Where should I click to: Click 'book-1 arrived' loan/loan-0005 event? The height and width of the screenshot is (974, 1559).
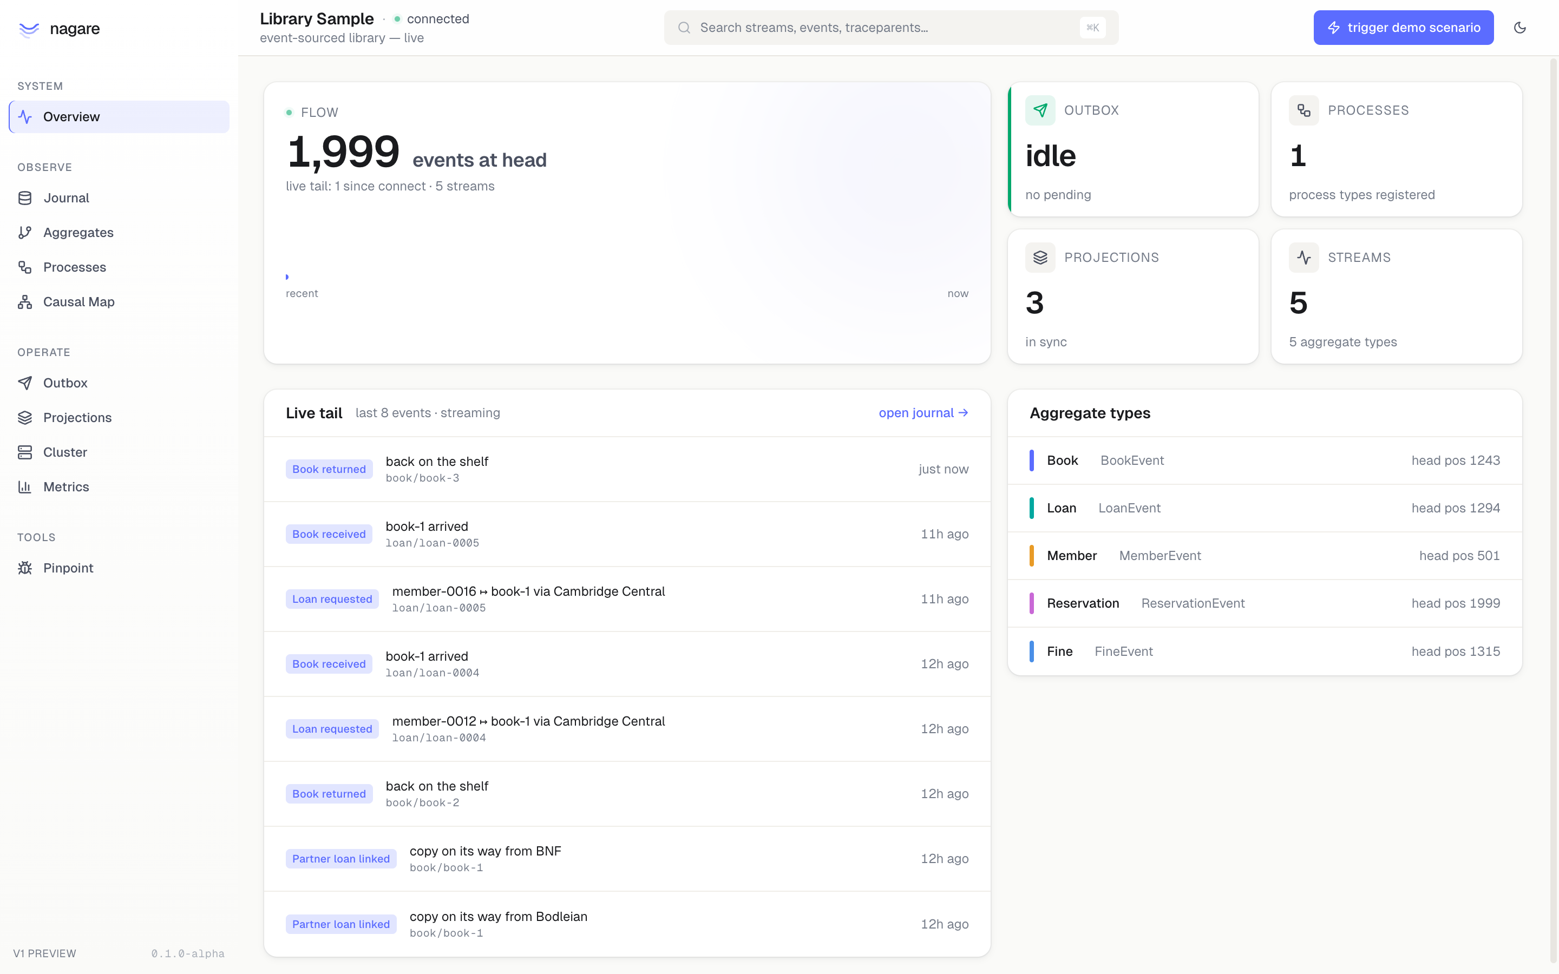(x=627, y=534)
